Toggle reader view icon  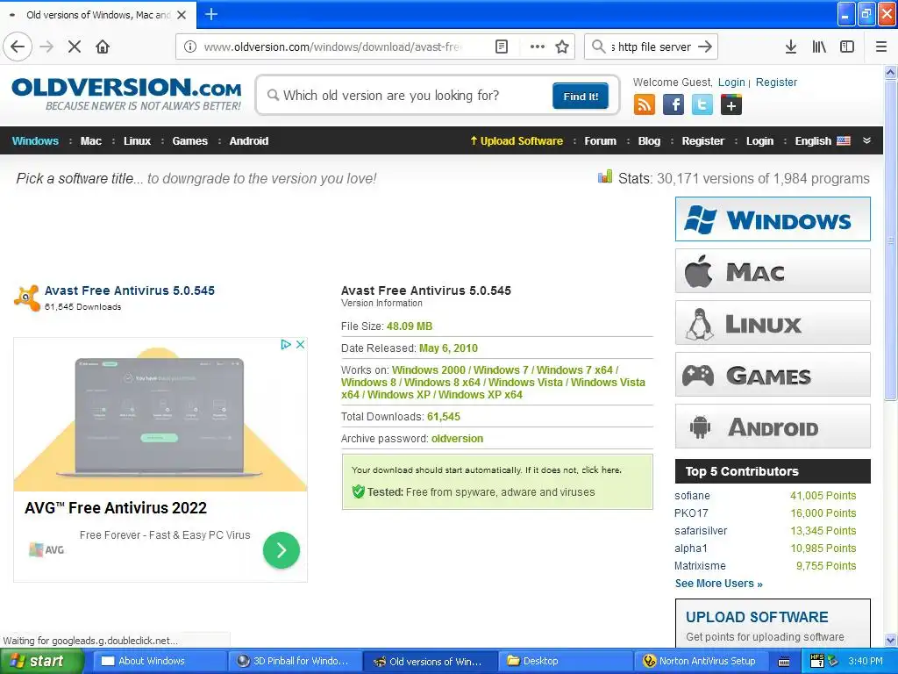(501, 47)
